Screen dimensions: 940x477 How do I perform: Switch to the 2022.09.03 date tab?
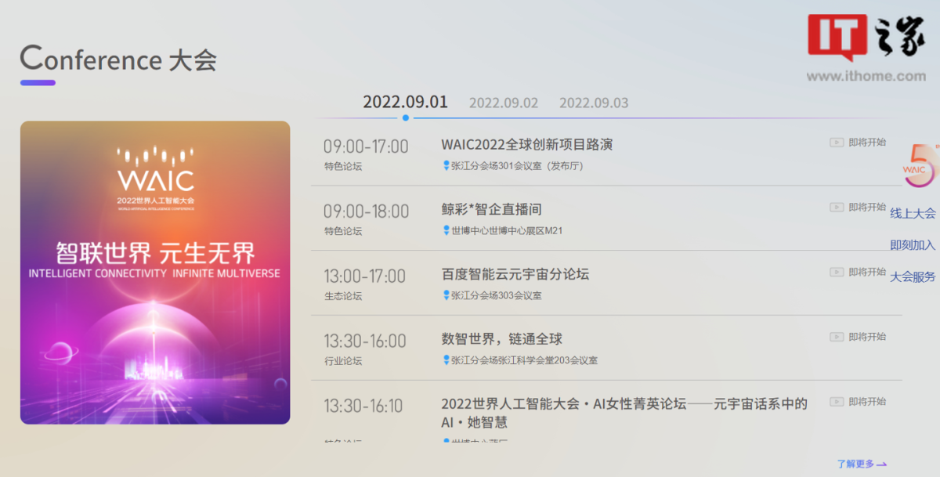594,103
